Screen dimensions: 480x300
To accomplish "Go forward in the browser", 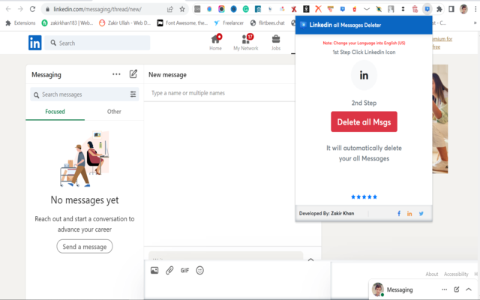I will (20, 9).
